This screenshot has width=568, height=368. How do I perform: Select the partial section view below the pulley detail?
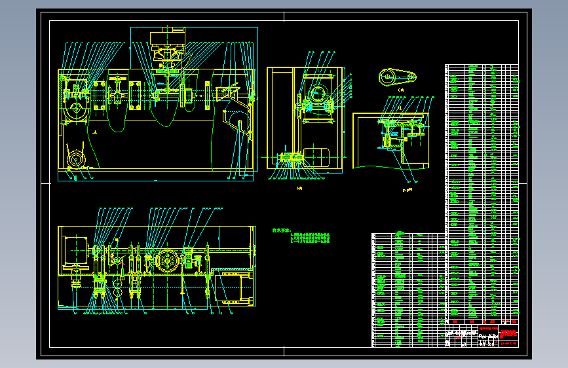point(392,139)
